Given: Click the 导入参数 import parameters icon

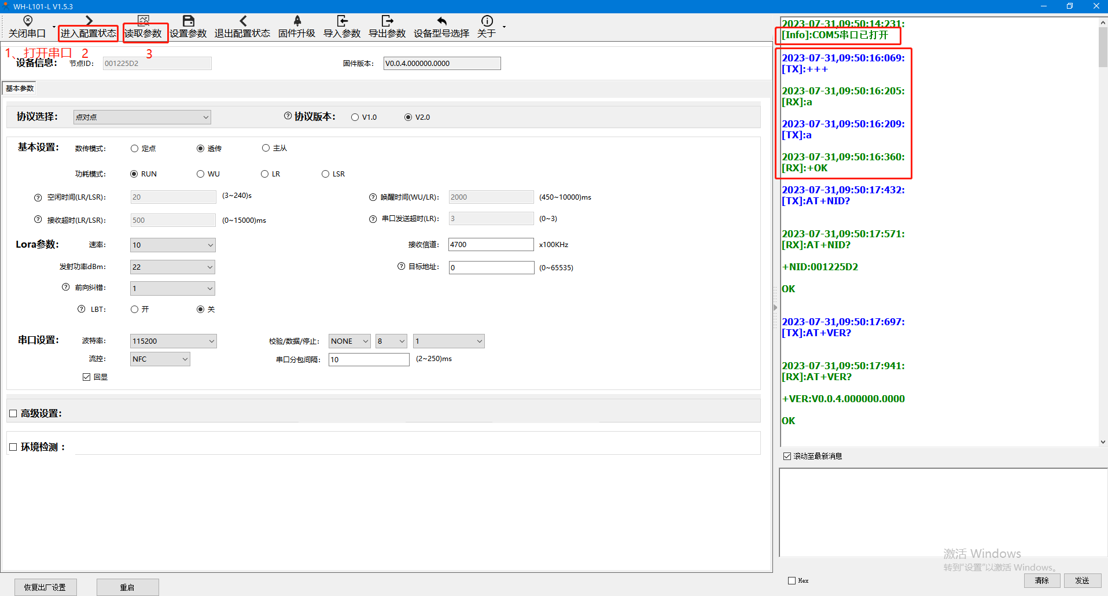Looking at the screenshot, I should [342, 21].
